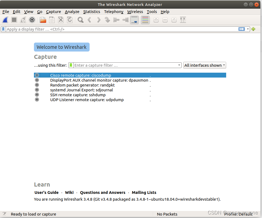The width and height of the screenshot is (262, 218).
Task: Restart current capture icon
Action: pos(23,20)
